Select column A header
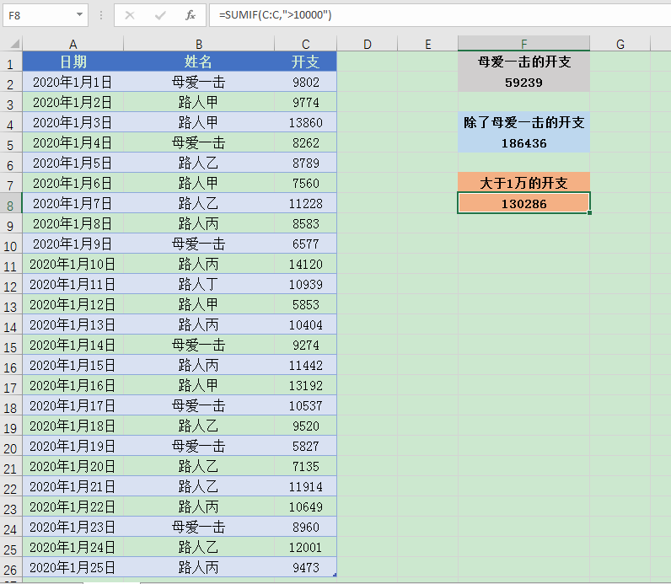Image resolution: width=671 pixels, height=584 pixels. click(73, 44)
